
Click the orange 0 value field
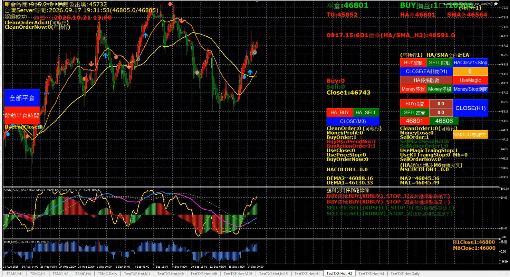(x=470, y=71)
